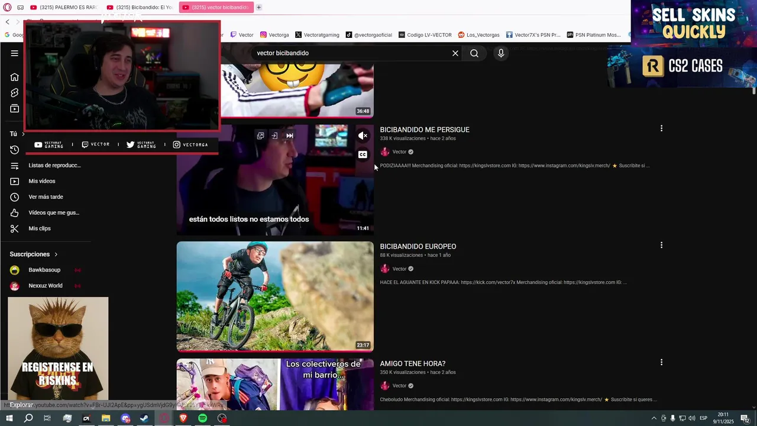The height and width of the screenshot is (426, 757).
Task: Open the thumbnail with 36:48 duration
Action: tap(297, 91)
